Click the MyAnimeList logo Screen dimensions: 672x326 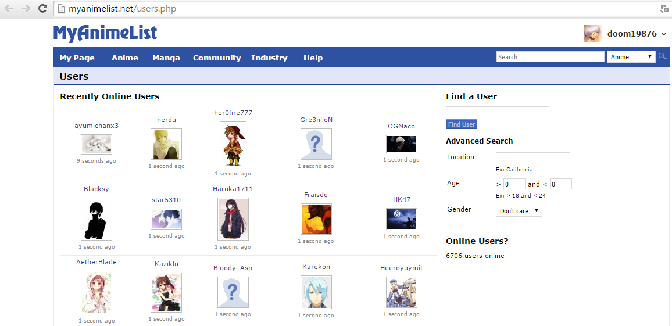click(x=105, y=34)
